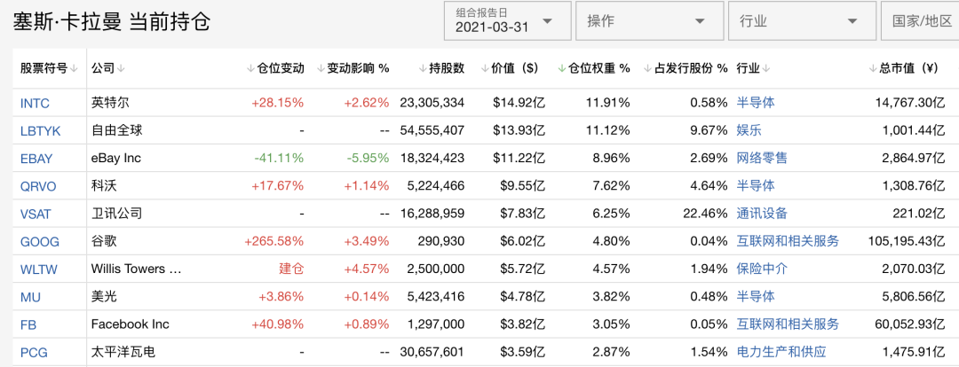
Task: Sort table by 行业 column header
Action: pos(753,68)
